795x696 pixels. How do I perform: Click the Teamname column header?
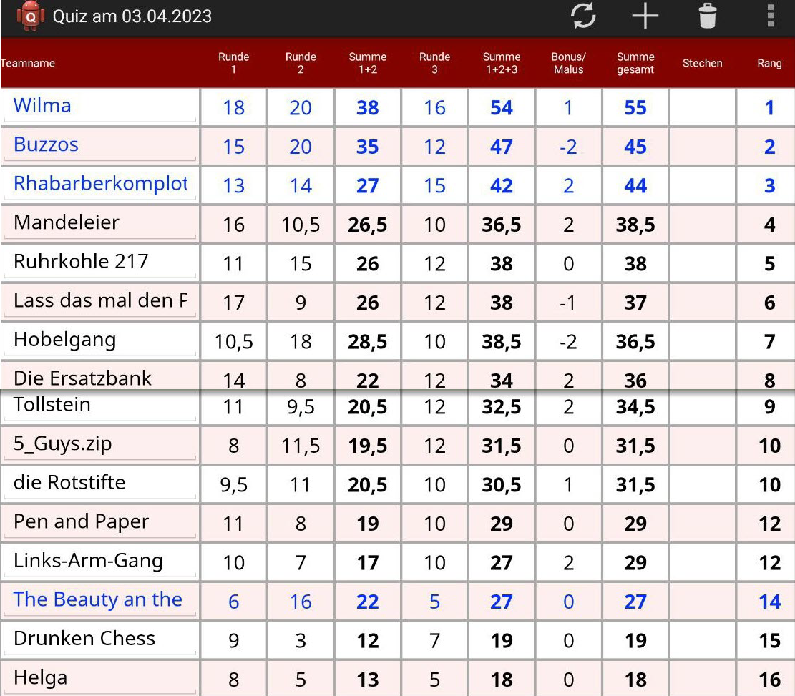click(29, 63)
